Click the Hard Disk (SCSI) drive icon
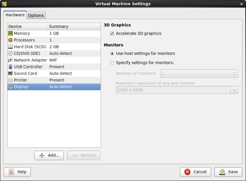 pos(10,47)
